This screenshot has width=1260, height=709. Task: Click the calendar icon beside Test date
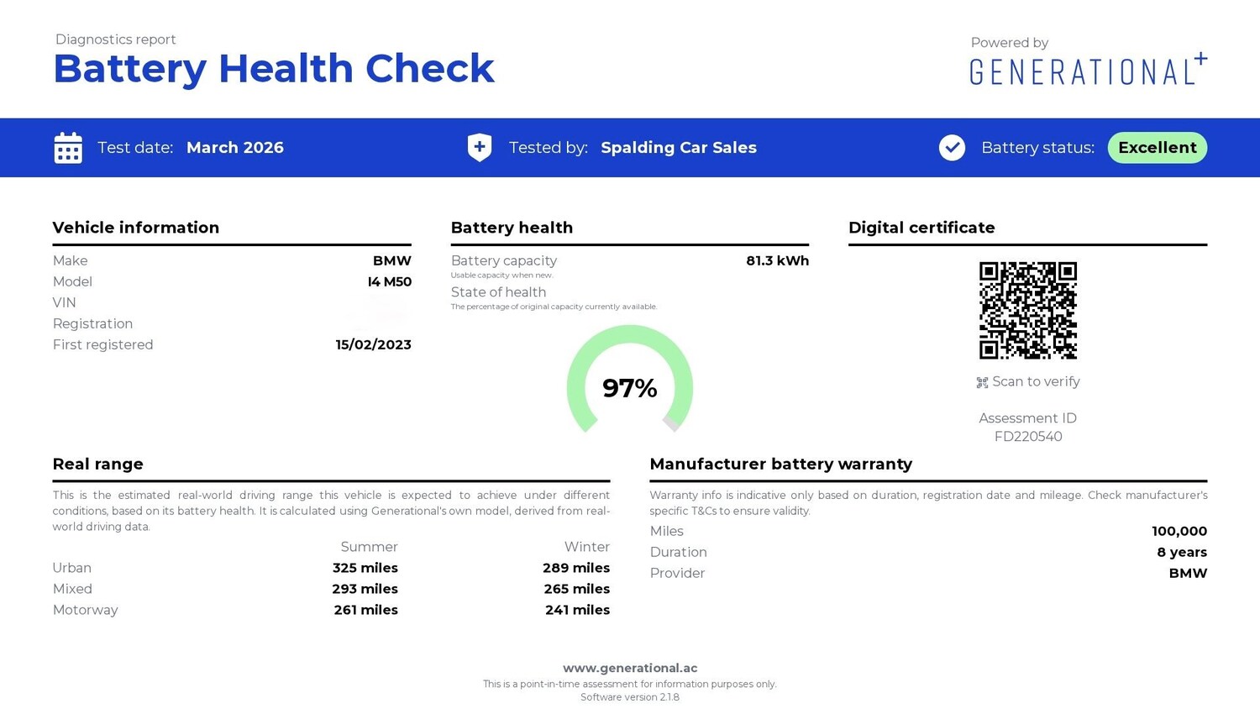68,148
